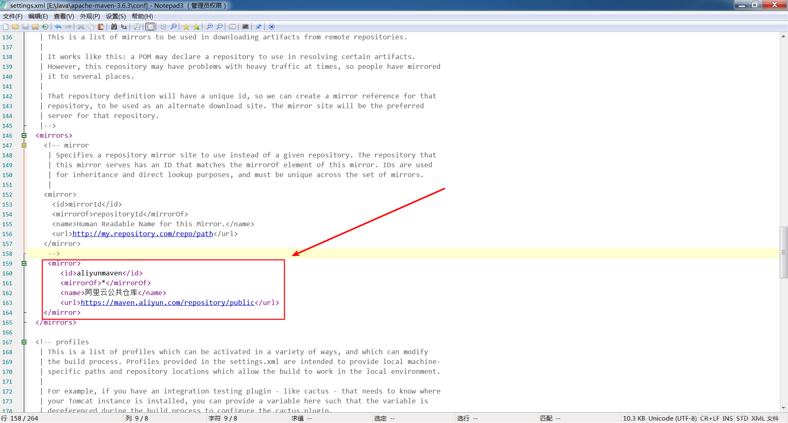Click the zoom reset magnifier icon
788x423 pixels.
174,27
